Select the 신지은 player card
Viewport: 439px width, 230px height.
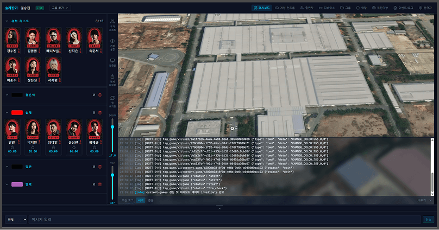tap(74, 41)
